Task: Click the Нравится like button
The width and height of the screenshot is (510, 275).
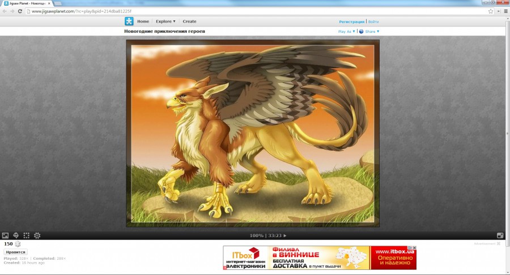Action: pos(16,252)
